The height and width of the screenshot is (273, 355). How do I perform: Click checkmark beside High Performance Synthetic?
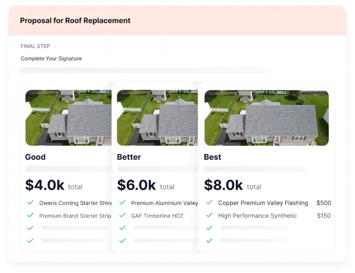(209, 215)
